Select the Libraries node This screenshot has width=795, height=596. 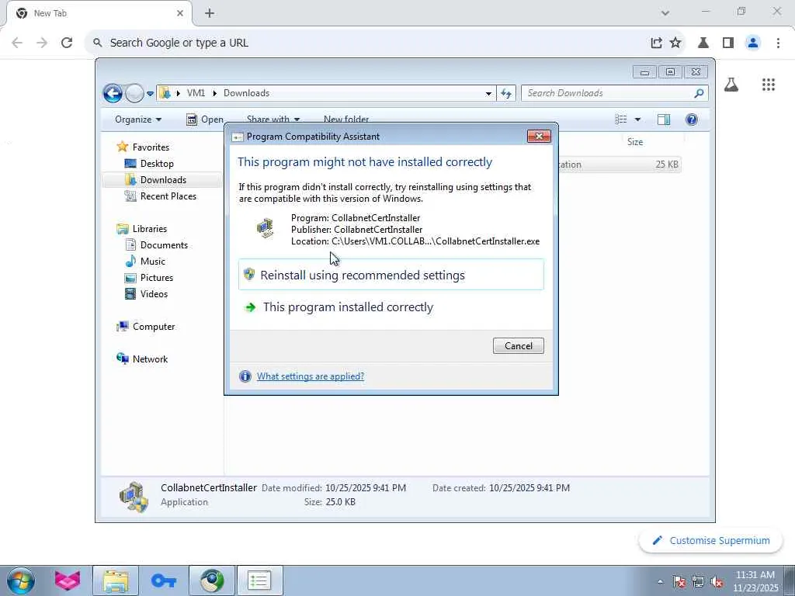pos(142,229)
